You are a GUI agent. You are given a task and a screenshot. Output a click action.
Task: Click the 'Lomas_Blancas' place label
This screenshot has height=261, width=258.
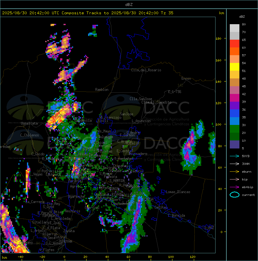pyautogui.click(x=178, y=192)
